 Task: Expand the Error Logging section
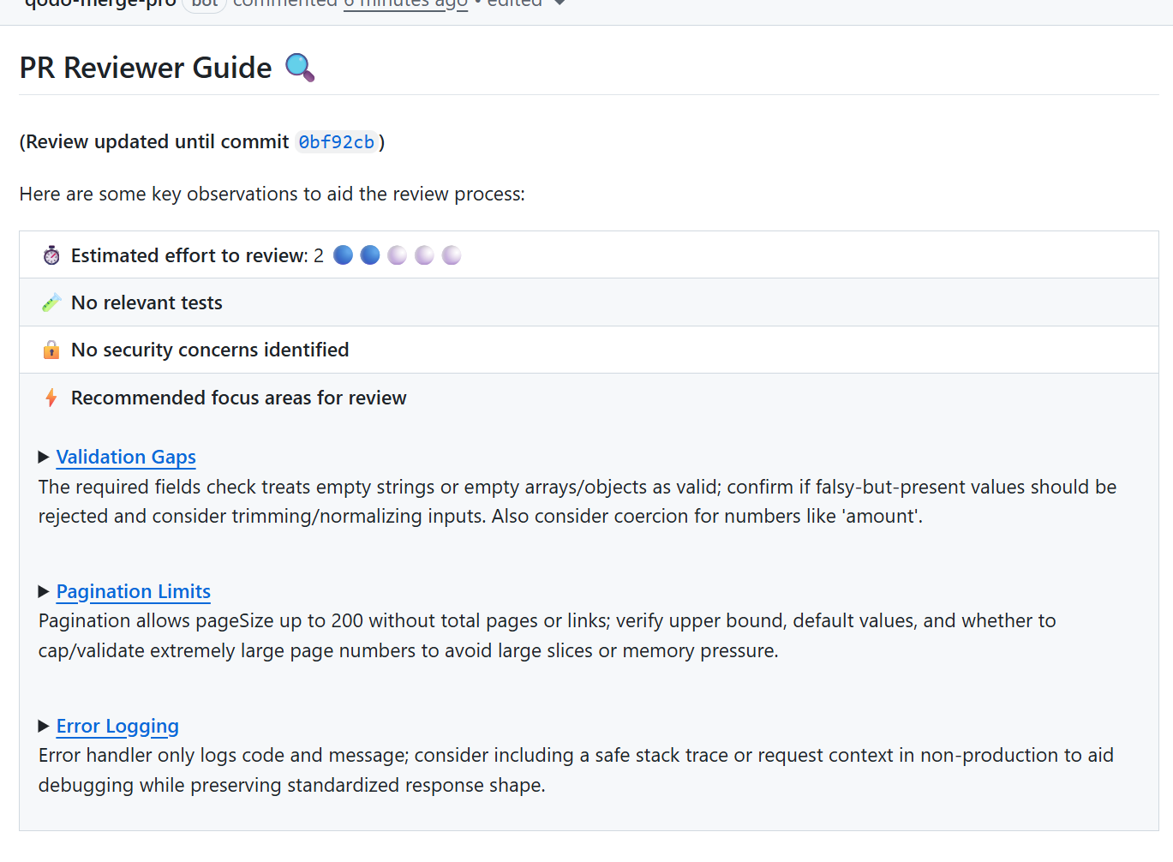(x=44, y=726)
